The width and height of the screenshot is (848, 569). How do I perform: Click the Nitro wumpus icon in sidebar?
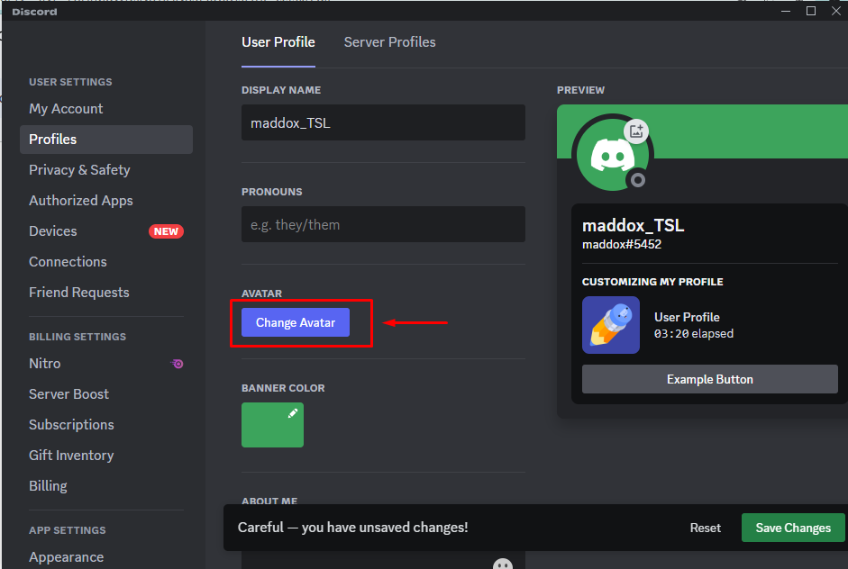tap(177, 364)
